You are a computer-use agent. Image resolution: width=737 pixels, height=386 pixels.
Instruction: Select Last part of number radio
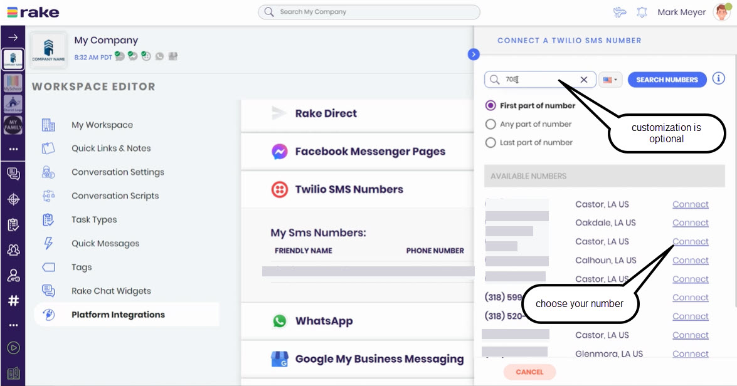pos(490,142)
